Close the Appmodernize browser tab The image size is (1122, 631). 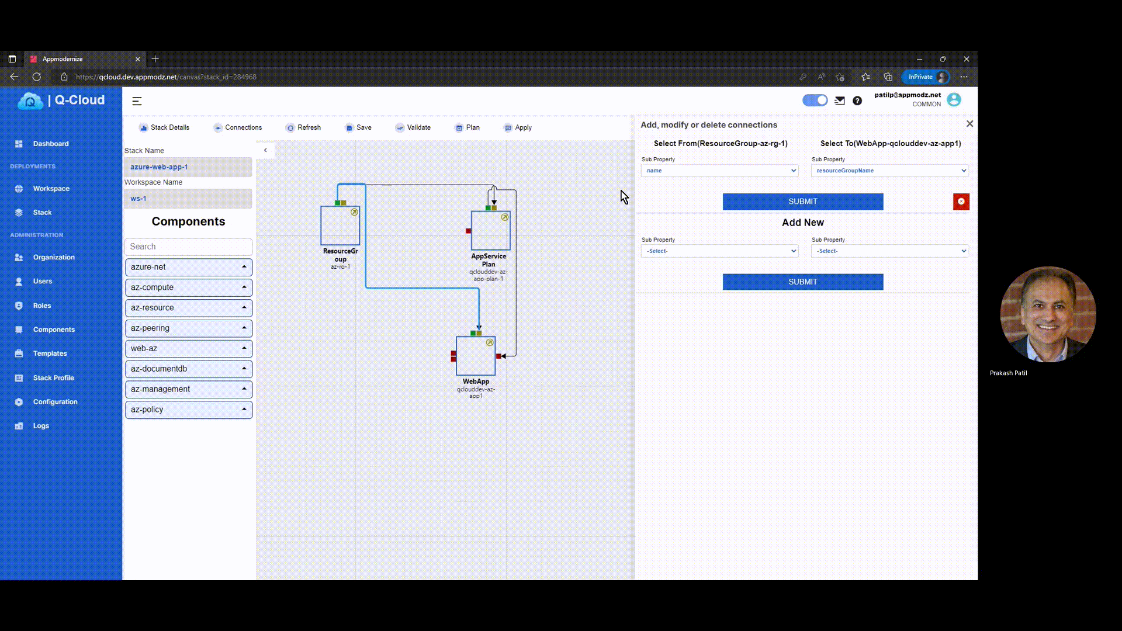tap(138, 59)
